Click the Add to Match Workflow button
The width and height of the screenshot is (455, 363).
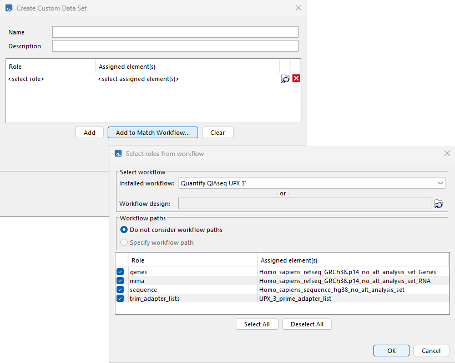click(x=153, y=132)
